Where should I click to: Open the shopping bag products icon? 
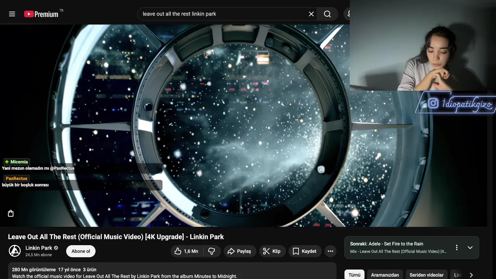(x=11, y=214)
